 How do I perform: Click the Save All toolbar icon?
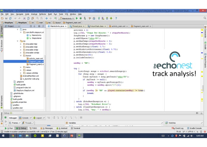click(x=6, y=18)
